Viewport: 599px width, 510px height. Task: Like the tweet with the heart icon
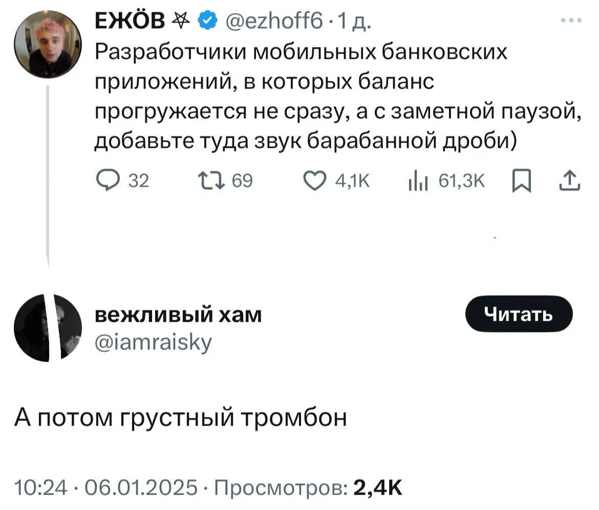312,181
